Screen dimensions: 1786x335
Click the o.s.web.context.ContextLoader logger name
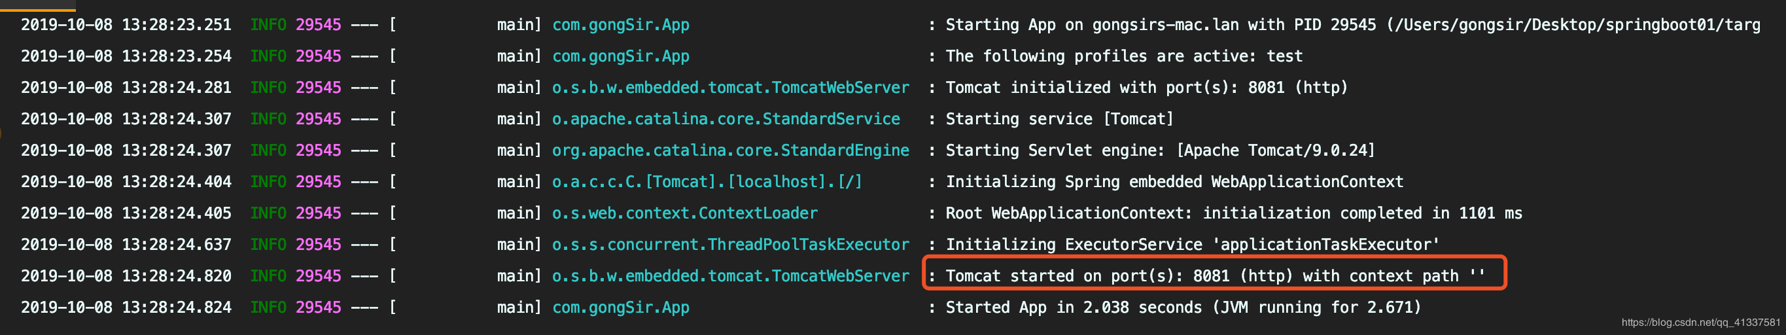(684, 213)
